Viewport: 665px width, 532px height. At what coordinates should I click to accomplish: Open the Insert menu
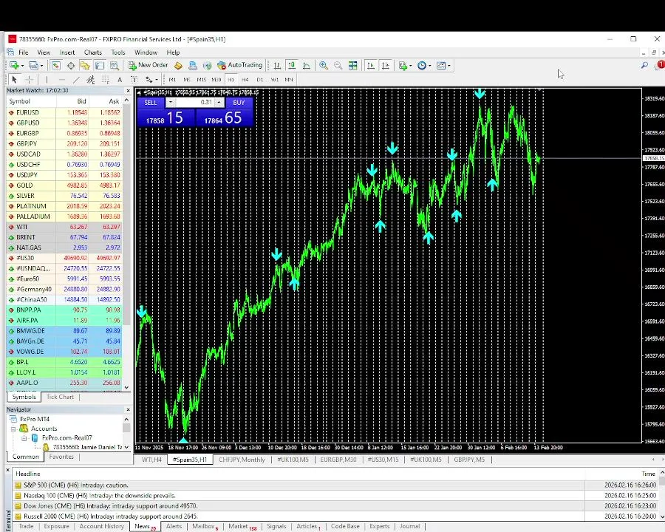tap(67, 52)
